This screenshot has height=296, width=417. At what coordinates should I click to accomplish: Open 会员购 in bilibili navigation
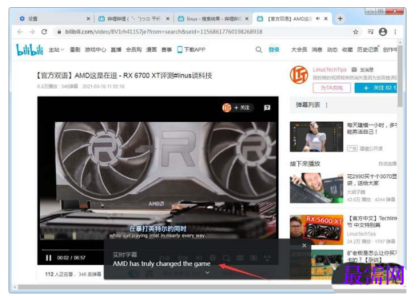tap(134, 50)
